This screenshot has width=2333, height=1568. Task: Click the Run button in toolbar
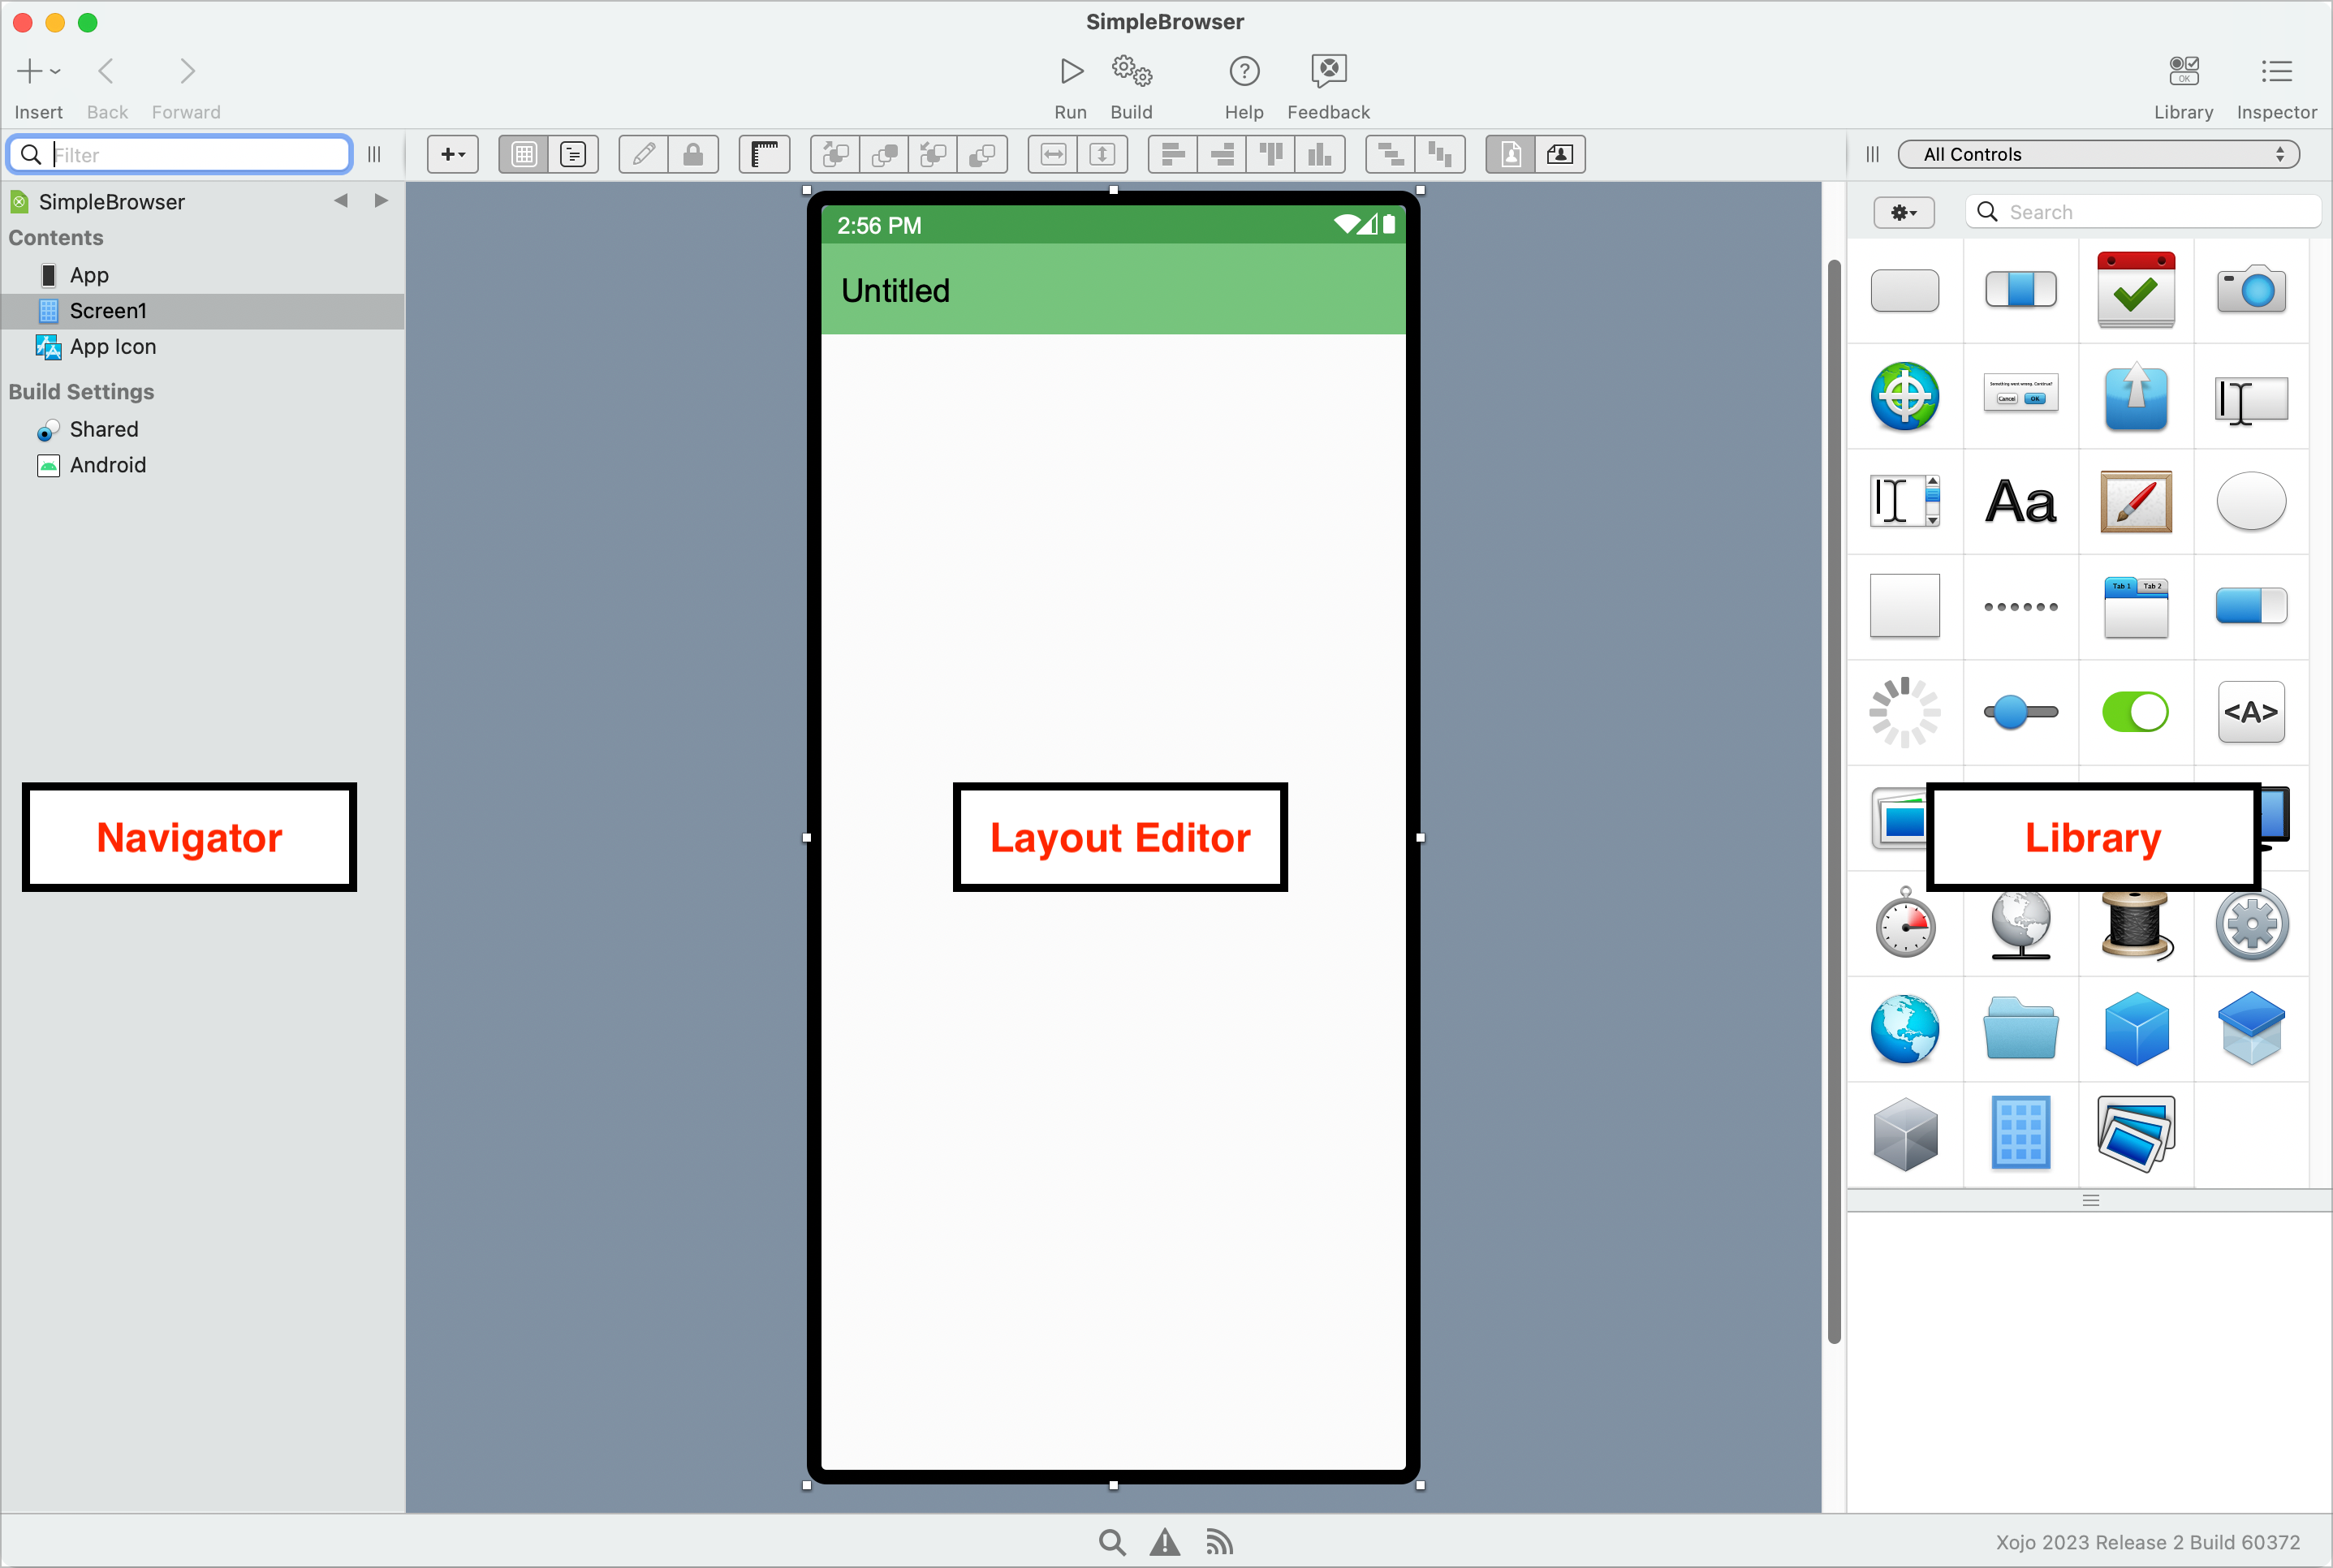[x=1070, y=72]
